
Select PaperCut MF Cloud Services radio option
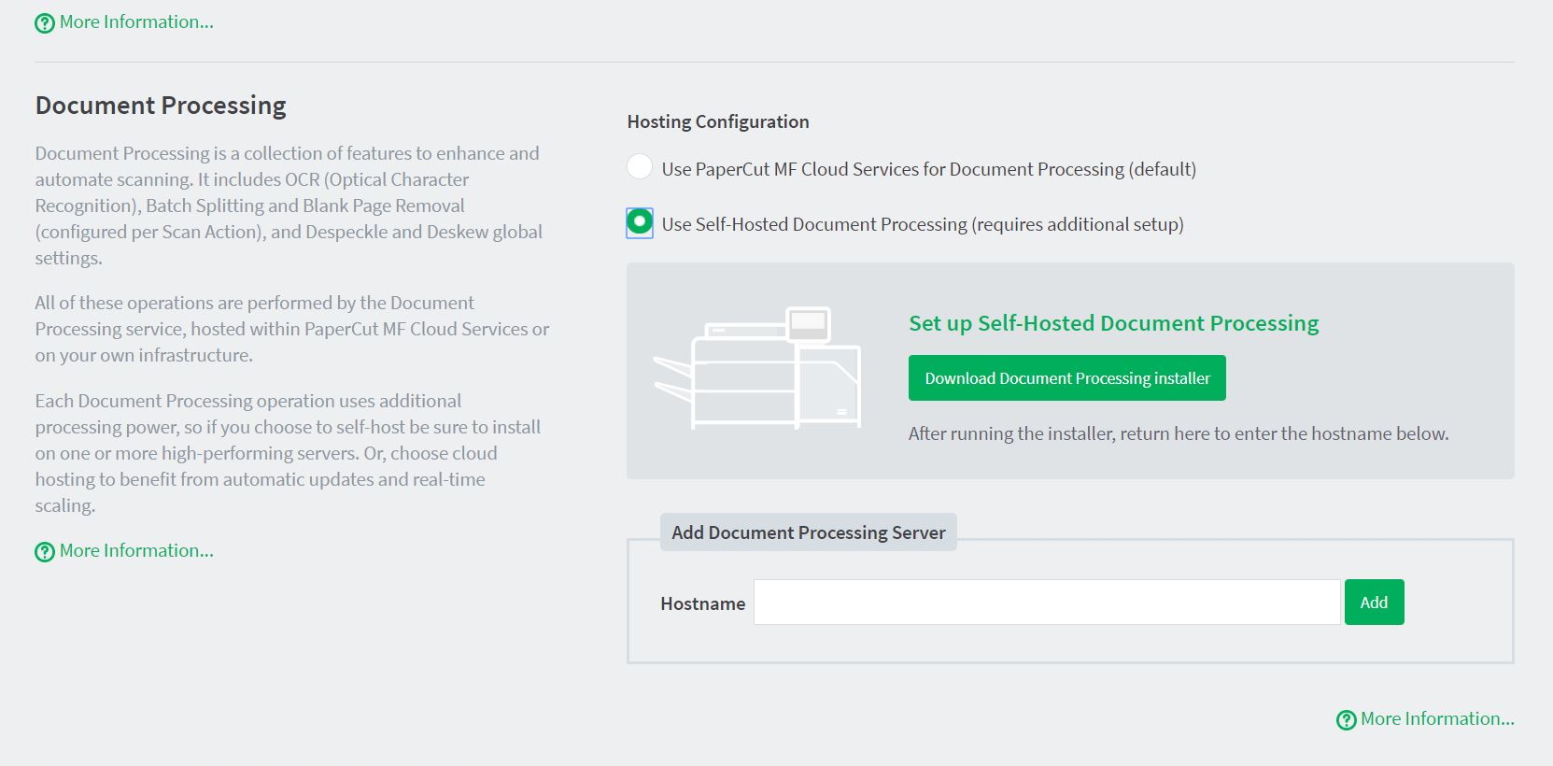[x=640, y=167]
